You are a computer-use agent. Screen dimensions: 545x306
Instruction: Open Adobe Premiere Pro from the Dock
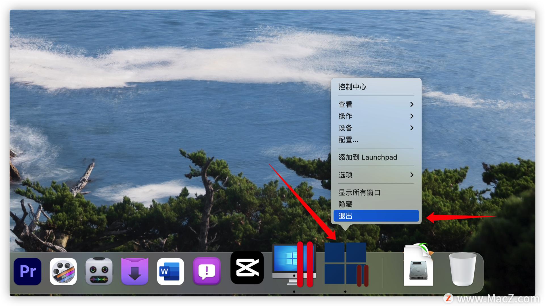click(27, 271)
